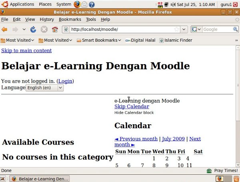
Task: Click the site identity icon in address bar
Action: [66, 29]
